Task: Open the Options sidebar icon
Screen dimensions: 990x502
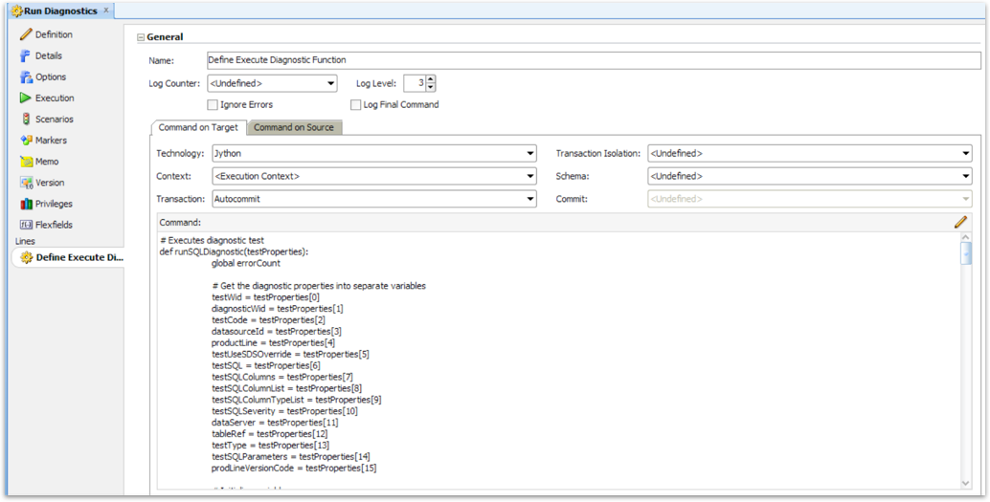Action: coord(26,76)
